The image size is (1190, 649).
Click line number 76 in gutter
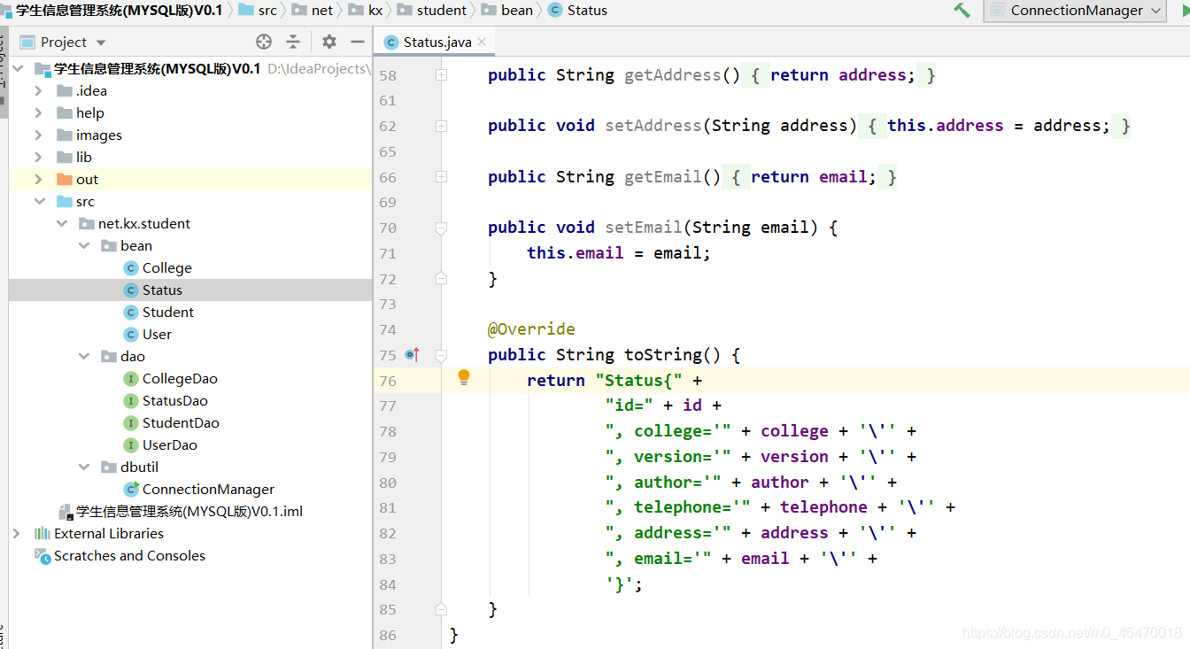388,381
